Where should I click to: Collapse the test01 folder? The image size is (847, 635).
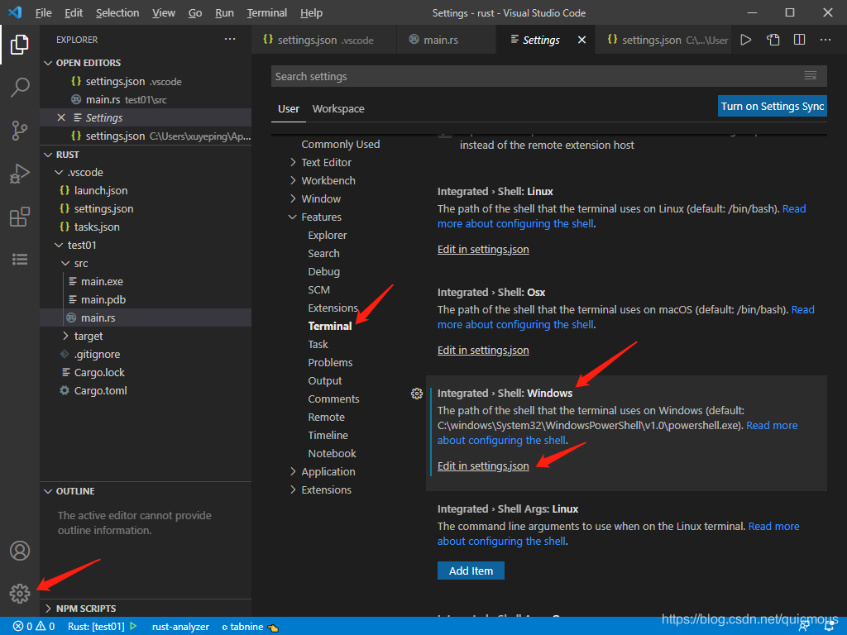pyautogui.click(x=59, y=245)
